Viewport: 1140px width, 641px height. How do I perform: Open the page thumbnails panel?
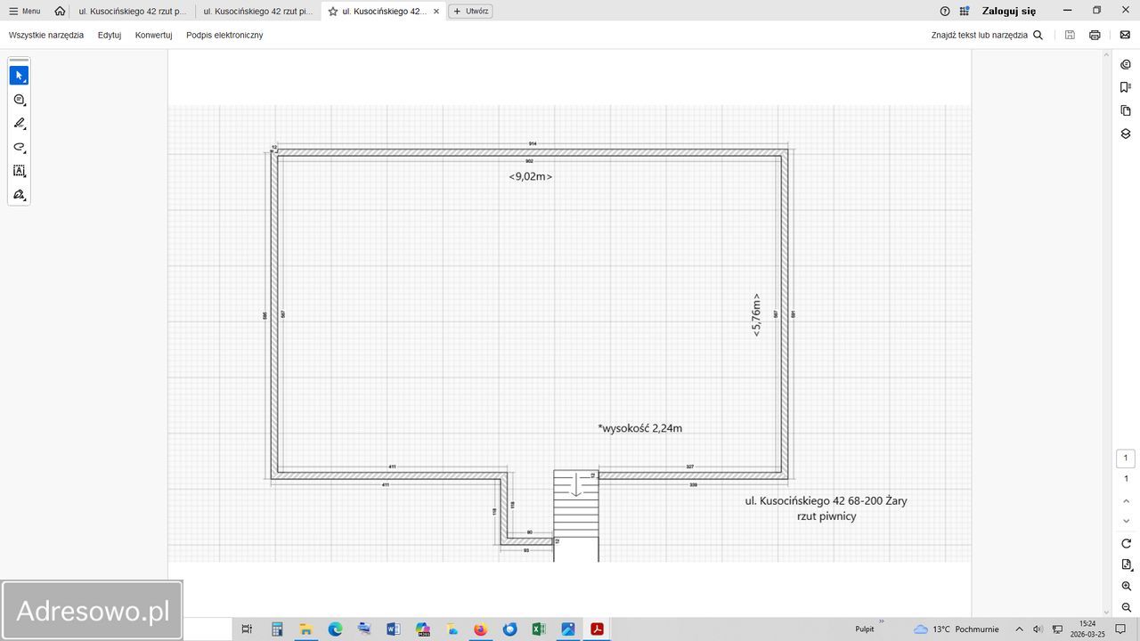tap(1126, 110)
